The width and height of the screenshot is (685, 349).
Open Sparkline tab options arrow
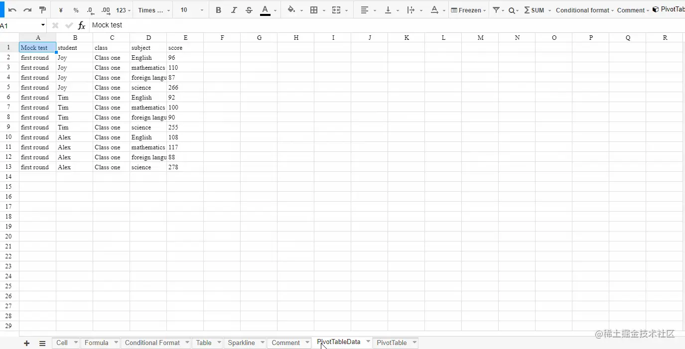coord(263,343)
